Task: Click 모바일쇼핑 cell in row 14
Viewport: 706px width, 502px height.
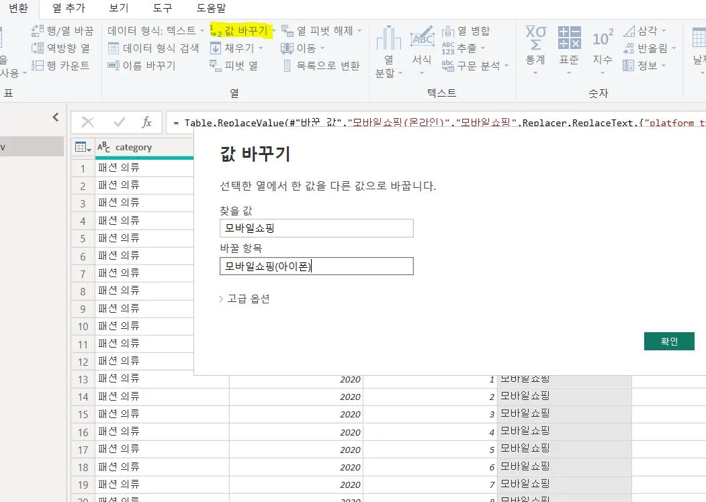Action: (564, 396)
